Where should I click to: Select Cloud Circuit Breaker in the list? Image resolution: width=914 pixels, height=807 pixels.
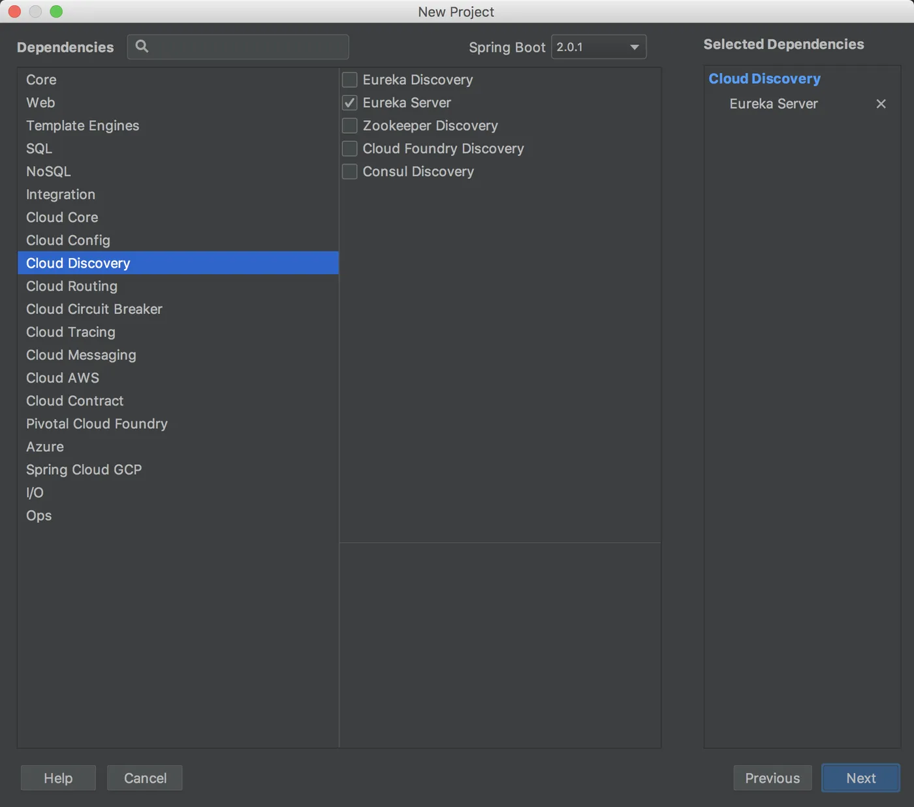point(94,309)
